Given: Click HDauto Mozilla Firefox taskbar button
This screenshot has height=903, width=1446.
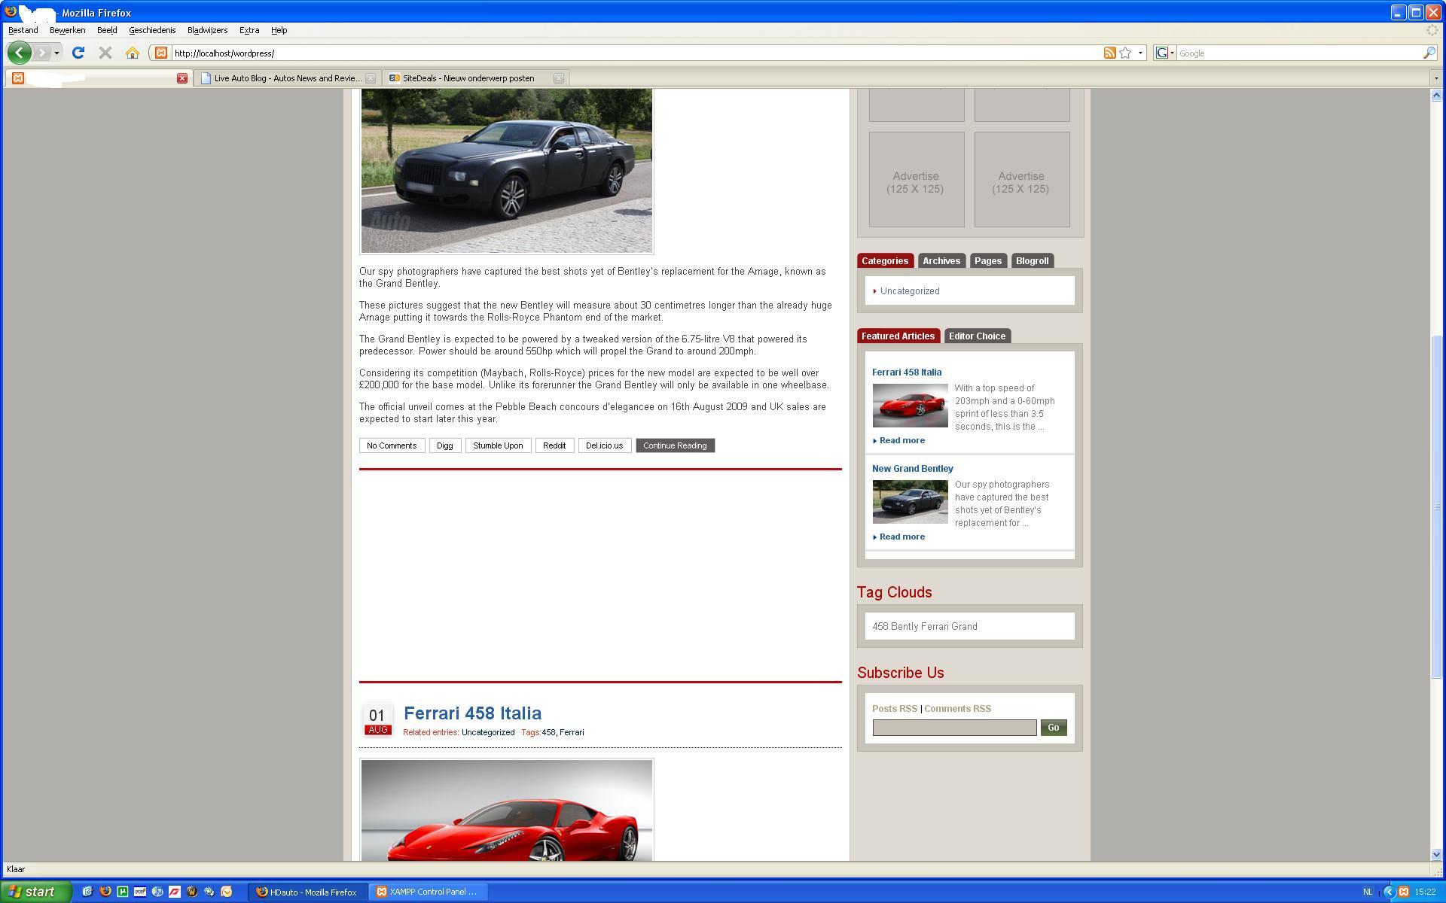Looking at the screenshot, I should pyautogui.click(x=307, y=892).
